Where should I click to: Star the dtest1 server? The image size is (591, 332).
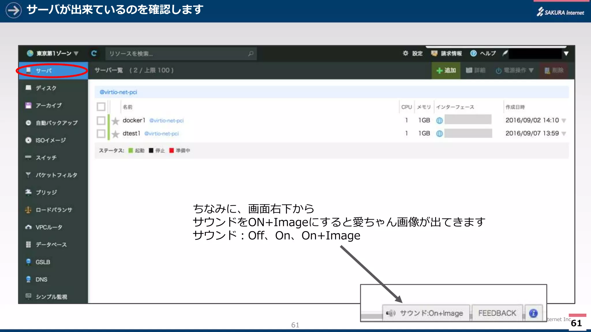pos(115,134)
